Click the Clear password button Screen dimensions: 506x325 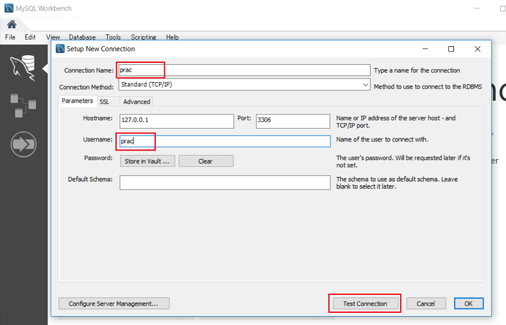coord(206,161)
